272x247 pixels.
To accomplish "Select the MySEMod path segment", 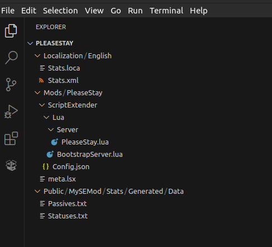I will click(85, 192).
